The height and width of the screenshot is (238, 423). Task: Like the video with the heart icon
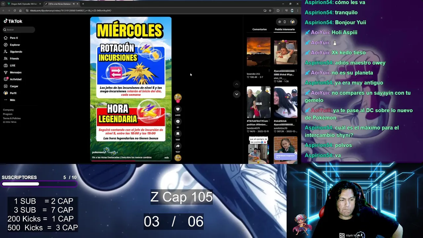pos(178,109)
